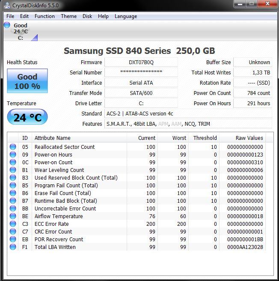The height and width of the screenshot is (281, 279).
Task: Click the status orb for Airflow Temperature
Action: click(x=13, y=216)
